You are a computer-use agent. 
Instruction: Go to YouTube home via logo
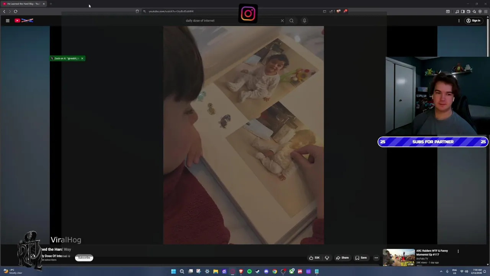(x=24, y=21)
